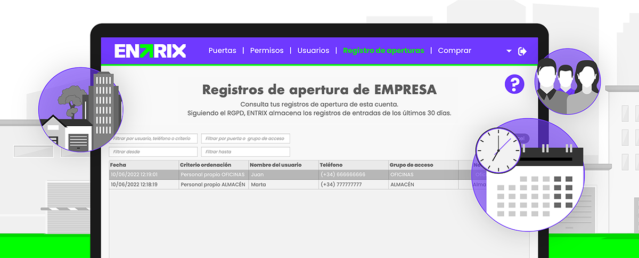Click the user name Juan
This screenshot has height=258, width=639.
257,174
